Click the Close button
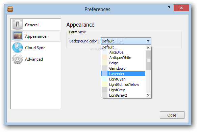The image size is (198, 132). pyautogui.click(x=172, y=115)
